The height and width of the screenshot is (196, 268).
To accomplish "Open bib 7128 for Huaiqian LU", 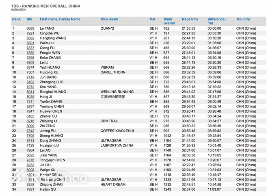I will [30, 146].
